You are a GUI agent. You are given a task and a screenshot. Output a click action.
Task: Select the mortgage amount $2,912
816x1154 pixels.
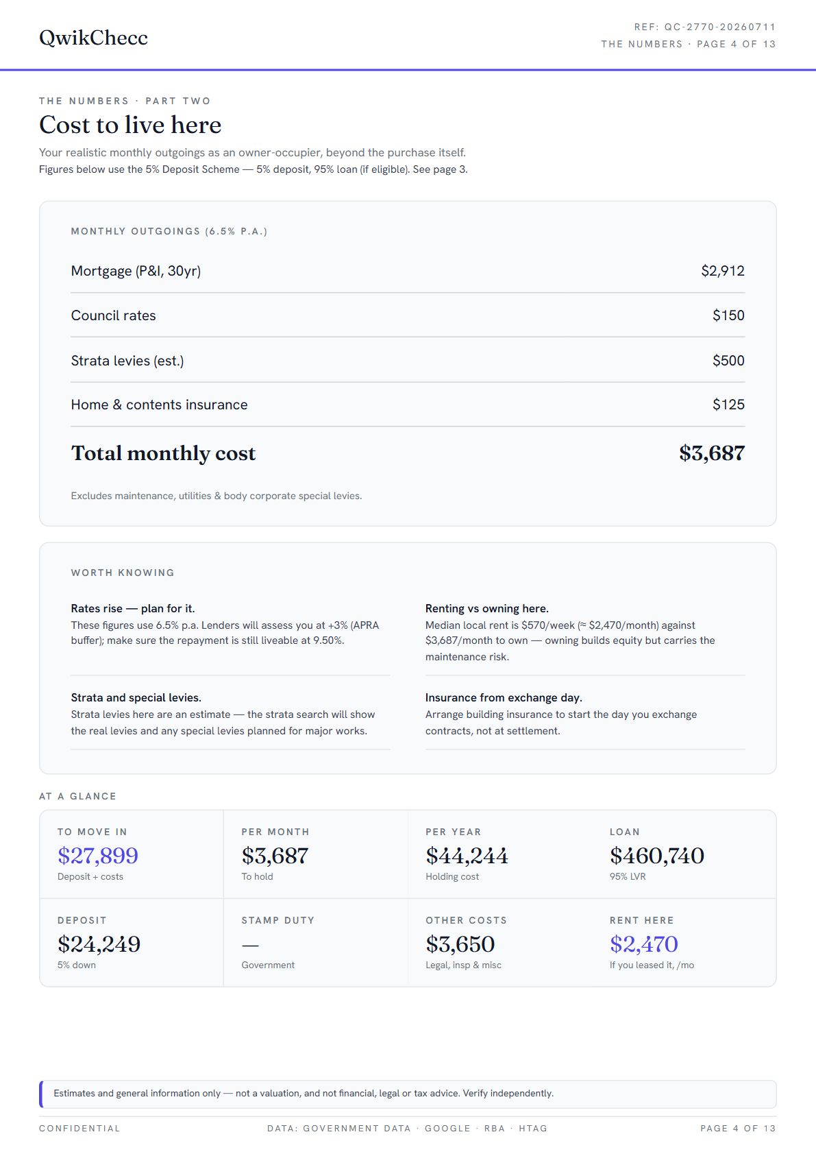click(723, 271)
